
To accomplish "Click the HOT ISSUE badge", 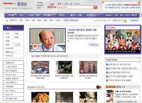I will tap(111, 87).
